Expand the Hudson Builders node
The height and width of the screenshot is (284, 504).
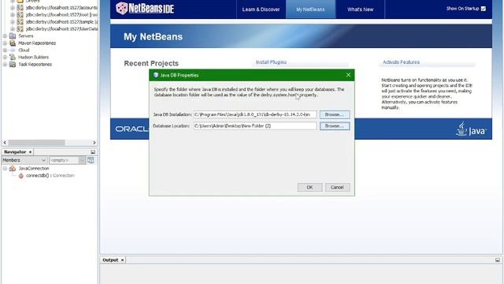[x=5, y=57]
